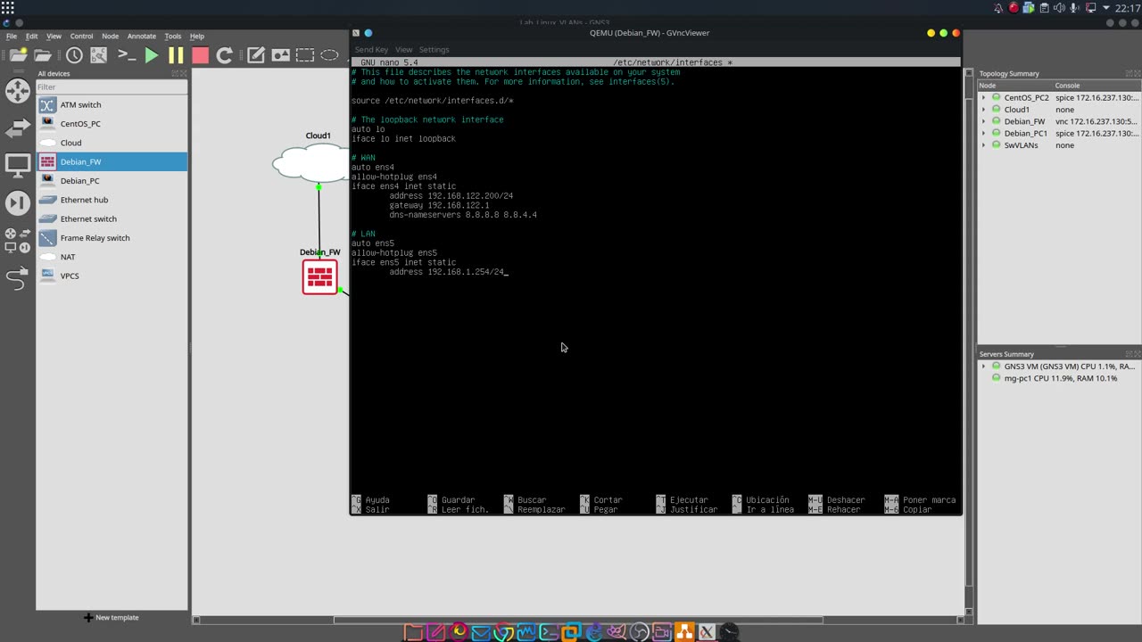Click the device Filter input field
Image resolution: width=1142 pixels, height=642 pixels.
pyautogui.click(x=112, y=86)
